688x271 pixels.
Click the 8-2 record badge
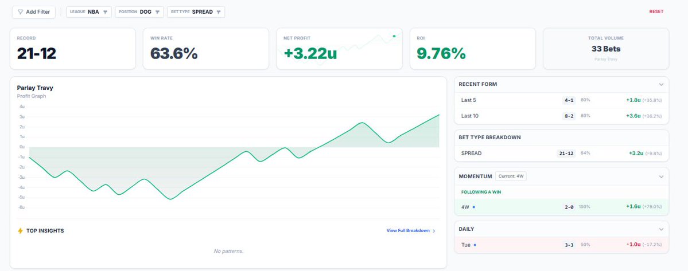pyautogui.click(x=569, y=116)
